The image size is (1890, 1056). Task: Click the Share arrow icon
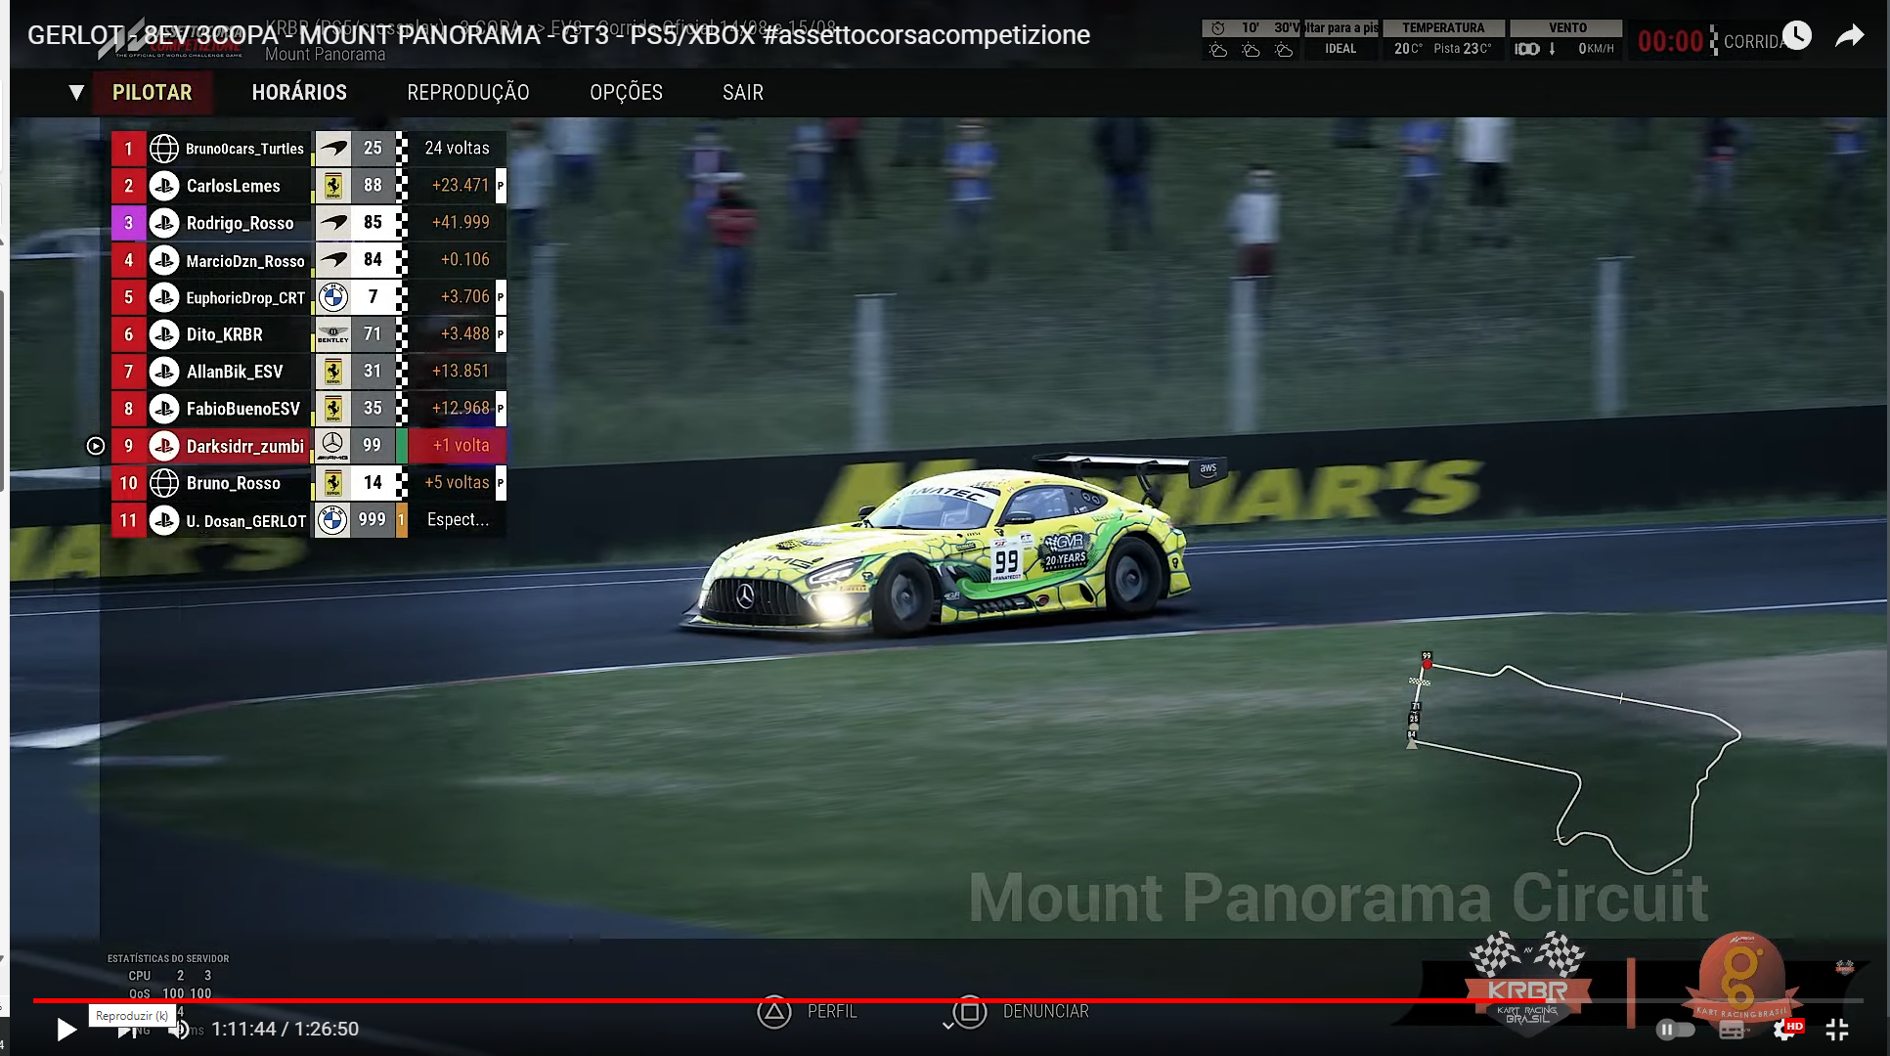pyautogui.click(x=1849, y=36)
